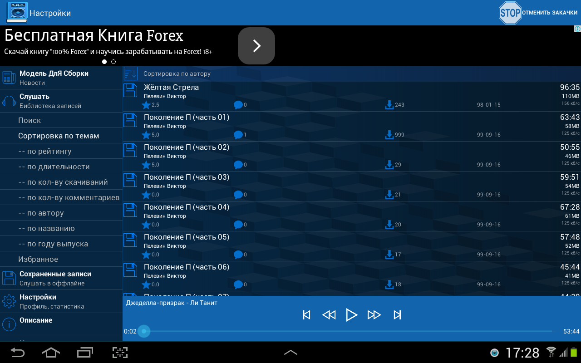This screenshot has height=363, width=581.
Task: Sort by автору in sidebar
Action: (x=61, y=213)
